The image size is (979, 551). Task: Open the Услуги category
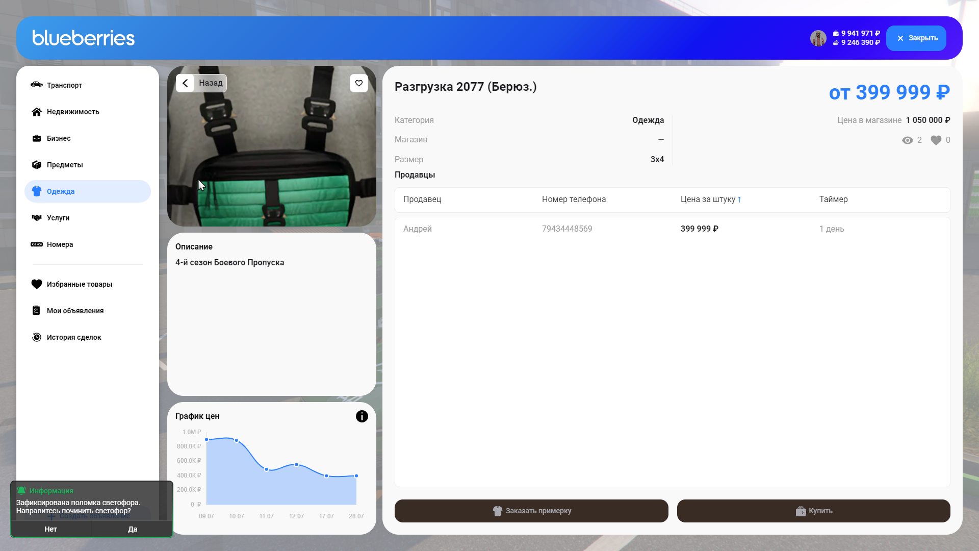coord(88,218)
